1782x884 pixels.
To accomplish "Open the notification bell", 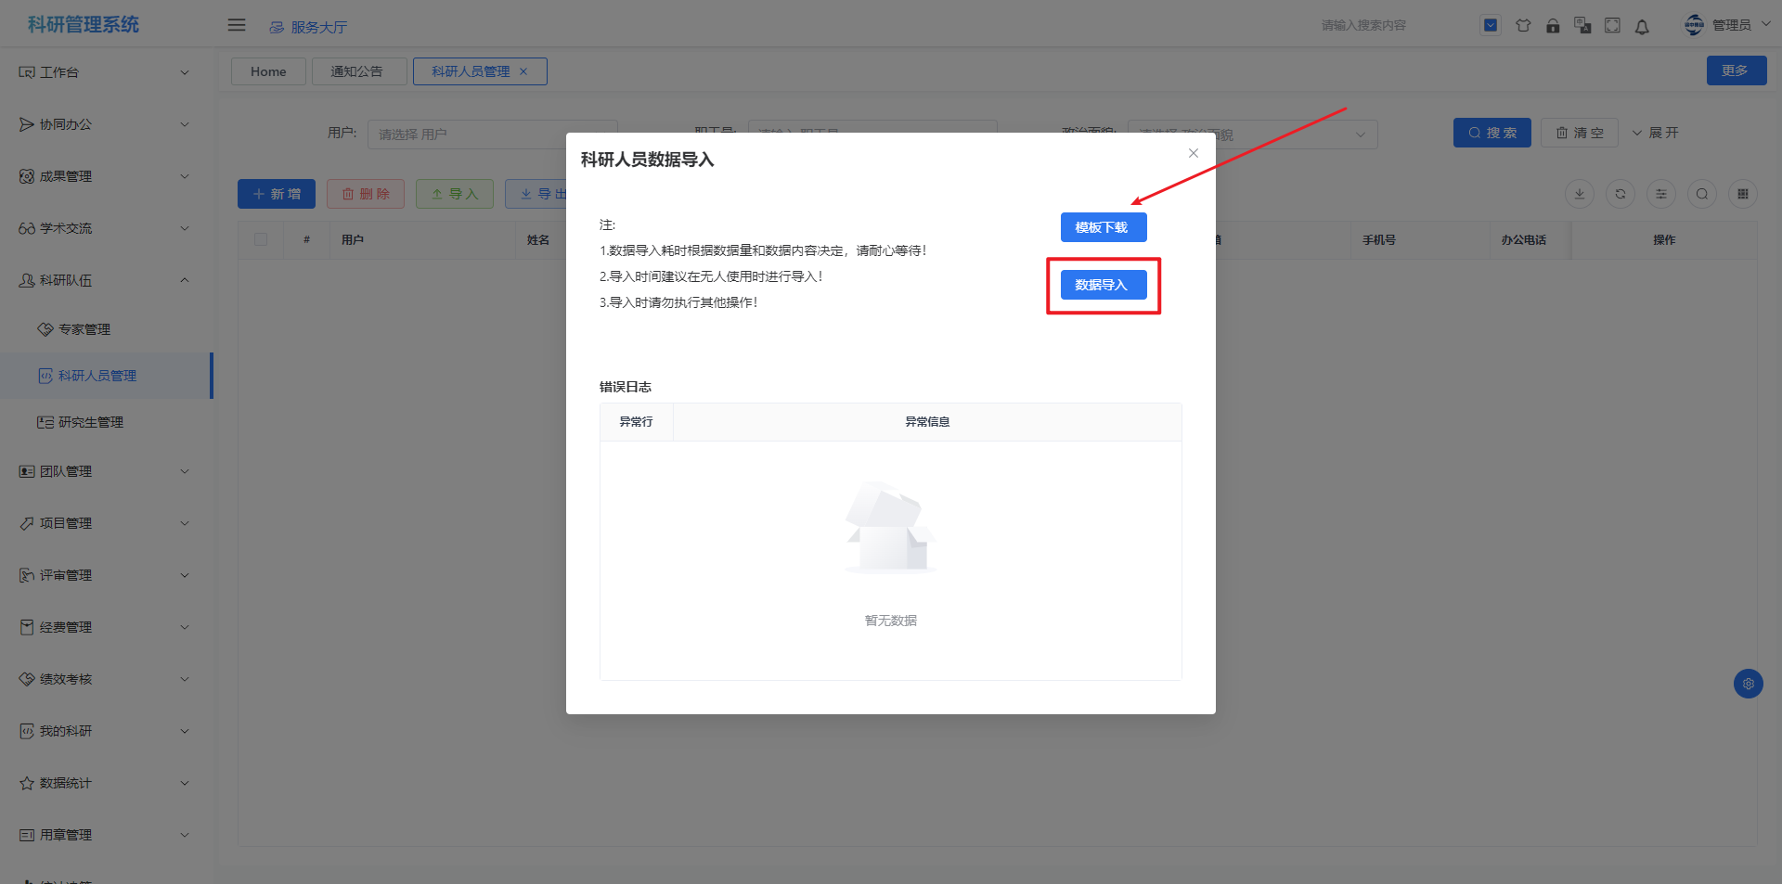I will tap(1642, 27).
